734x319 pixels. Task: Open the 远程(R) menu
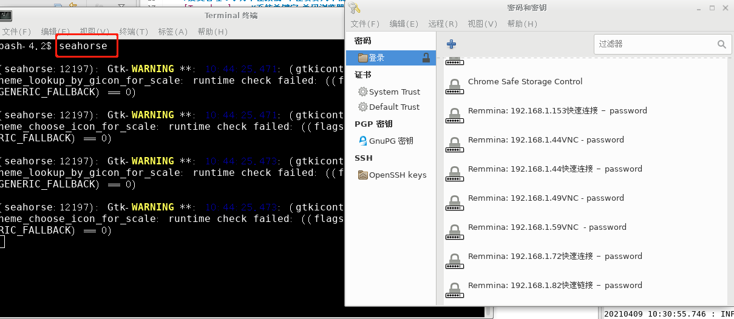(x=443, y=24)
